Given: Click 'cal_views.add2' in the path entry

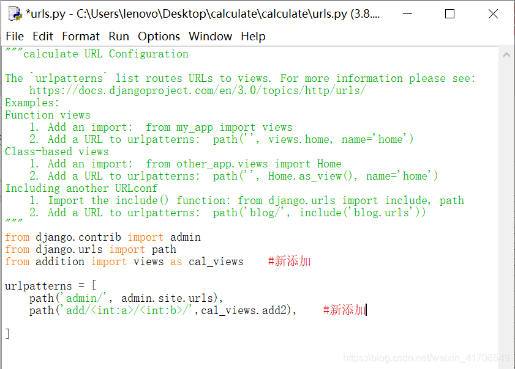Looking at the screenshot, I should [x=244, y=310].
